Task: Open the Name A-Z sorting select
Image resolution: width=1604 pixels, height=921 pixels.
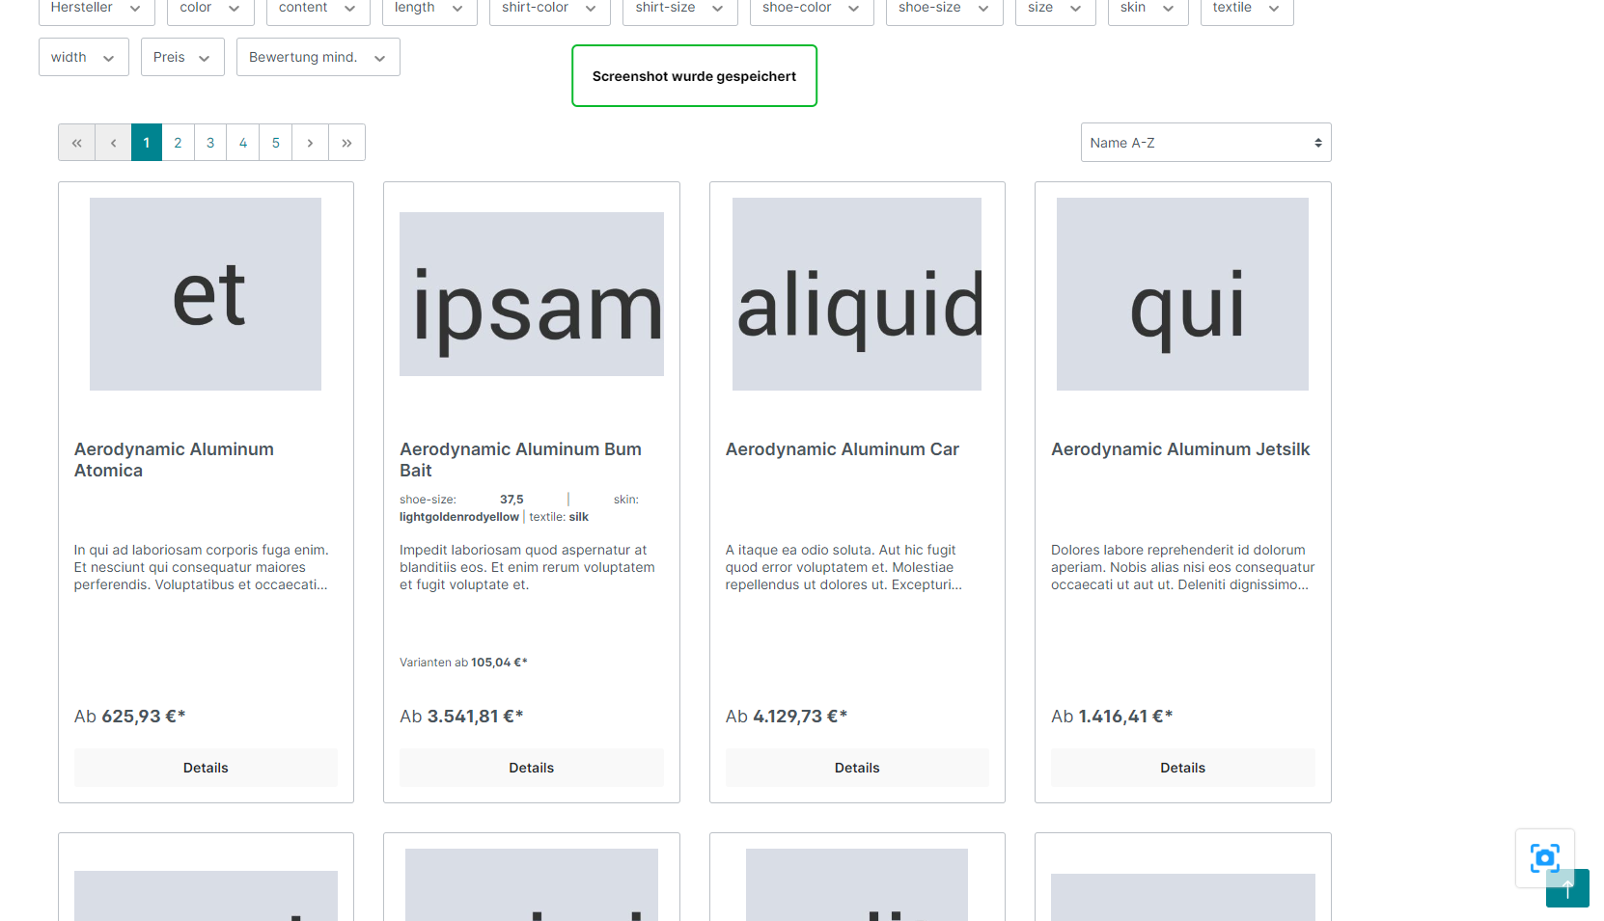Action: pos(1206,143)
